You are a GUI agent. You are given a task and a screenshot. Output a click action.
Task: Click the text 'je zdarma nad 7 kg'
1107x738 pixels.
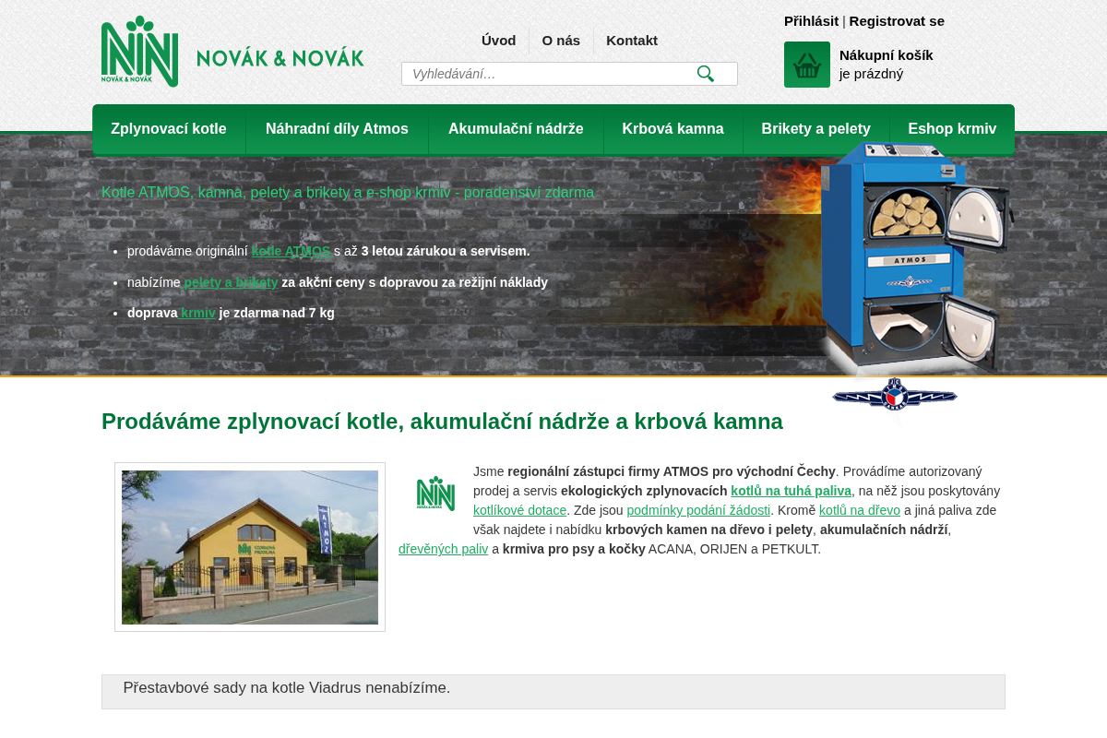point(277,313)
